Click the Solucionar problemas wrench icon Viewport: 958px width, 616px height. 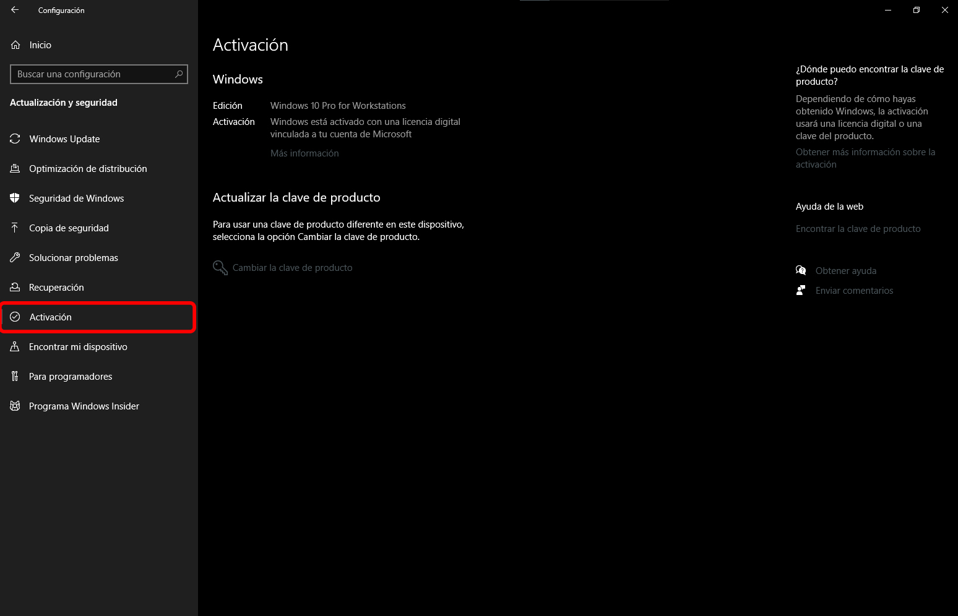[x=15, y=257]
